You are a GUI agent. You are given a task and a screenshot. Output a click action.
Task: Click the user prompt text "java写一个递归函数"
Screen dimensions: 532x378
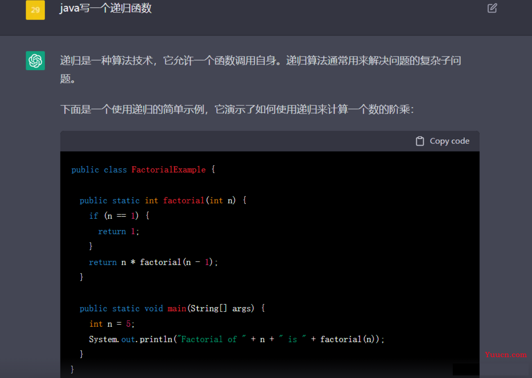[x=105, y=8]
